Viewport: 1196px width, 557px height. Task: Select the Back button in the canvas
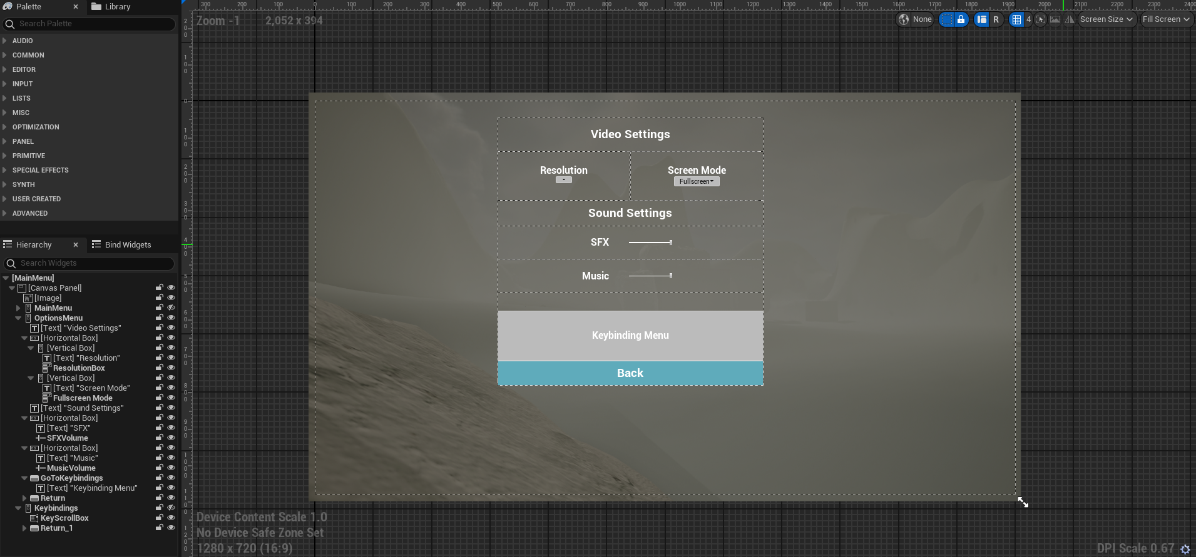(630, 373)
